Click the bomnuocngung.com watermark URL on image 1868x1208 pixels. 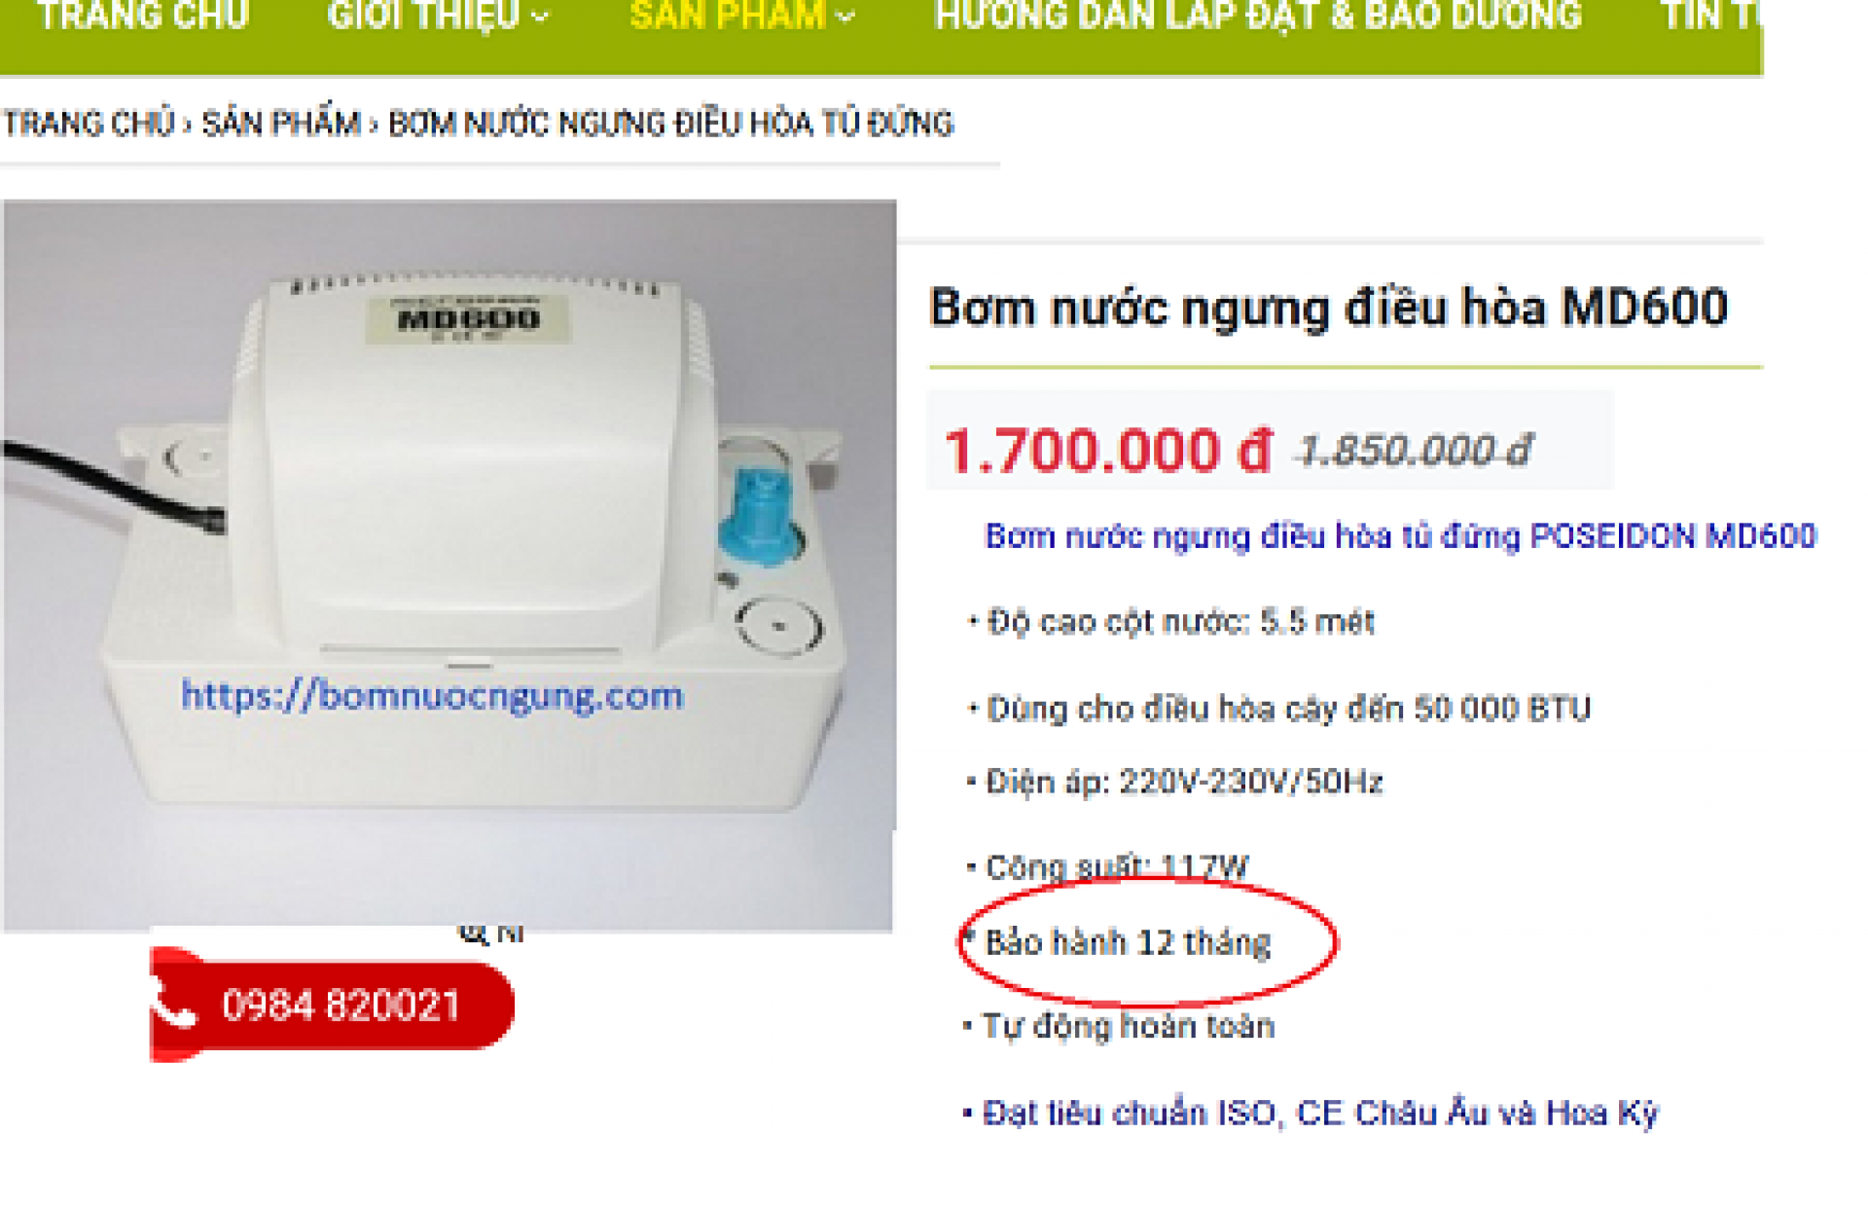point(432,697)
